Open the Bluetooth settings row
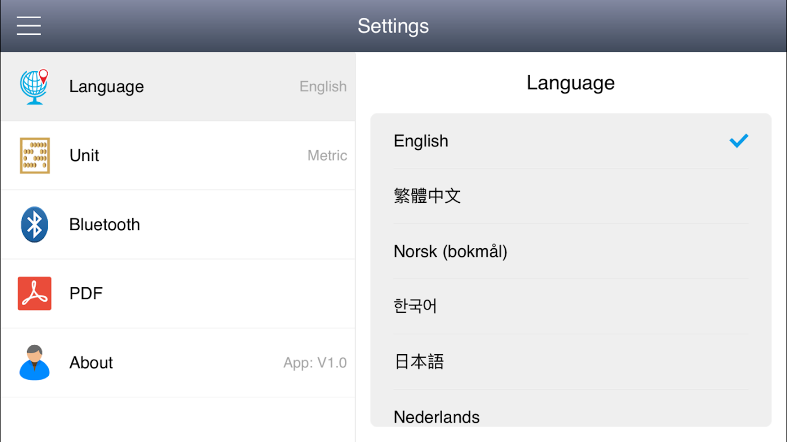787x442 pixels. (177, 224)
